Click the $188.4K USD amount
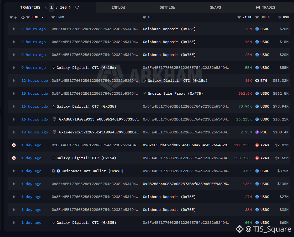 (281, 132)
